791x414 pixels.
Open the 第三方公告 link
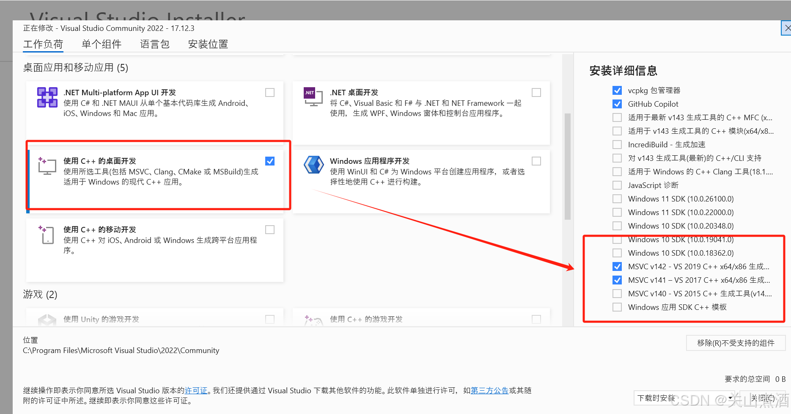(x=489, y=390)
